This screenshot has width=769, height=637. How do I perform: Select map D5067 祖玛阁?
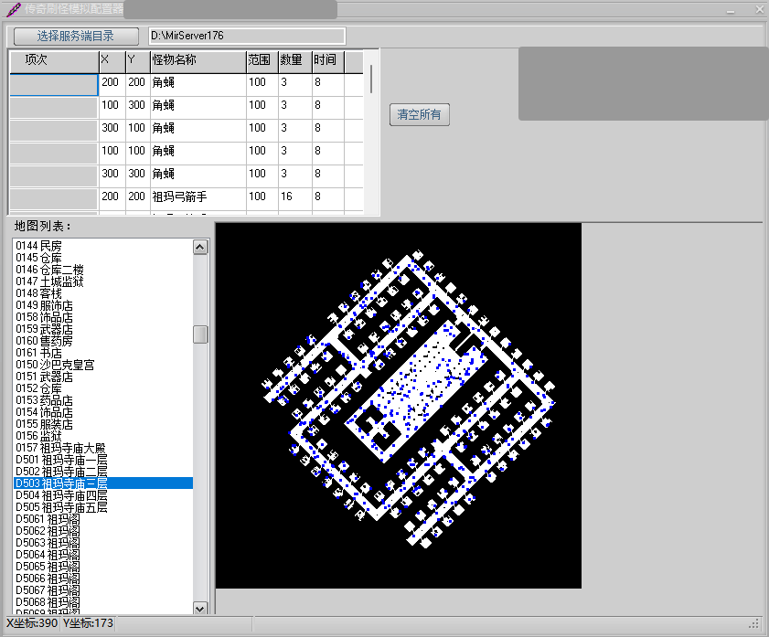click(103, 590)
